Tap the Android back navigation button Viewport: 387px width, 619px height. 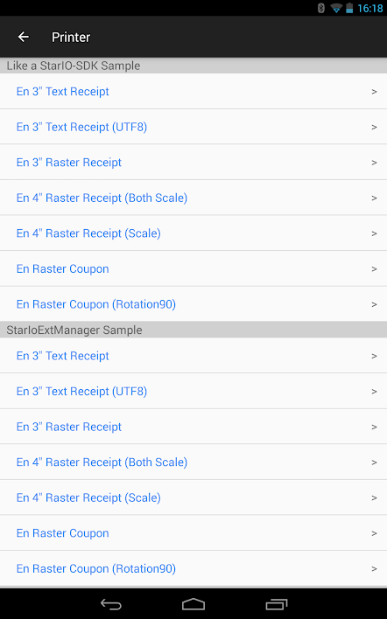[111, 604]
